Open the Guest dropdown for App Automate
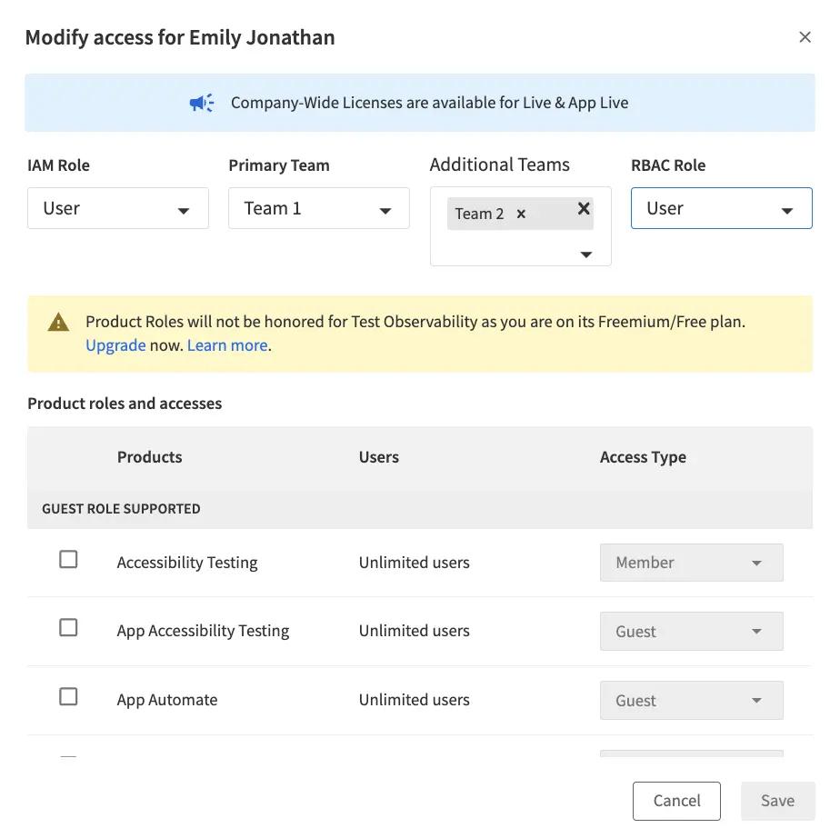The height and width of the screenshot is (838, 840). [691, 700]
